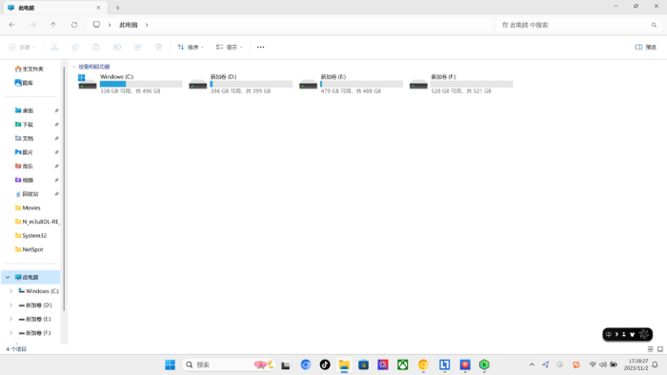Select the 新加卷 (D:) drive in main pane
Viewport: 667px width, 375px height.
240,84
